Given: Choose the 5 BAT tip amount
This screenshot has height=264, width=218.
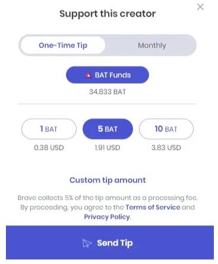Looking at the screenshot, I should 108,129.
